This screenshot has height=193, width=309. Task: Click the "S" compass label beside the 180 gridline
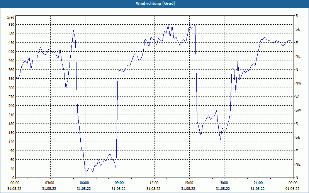297,124
